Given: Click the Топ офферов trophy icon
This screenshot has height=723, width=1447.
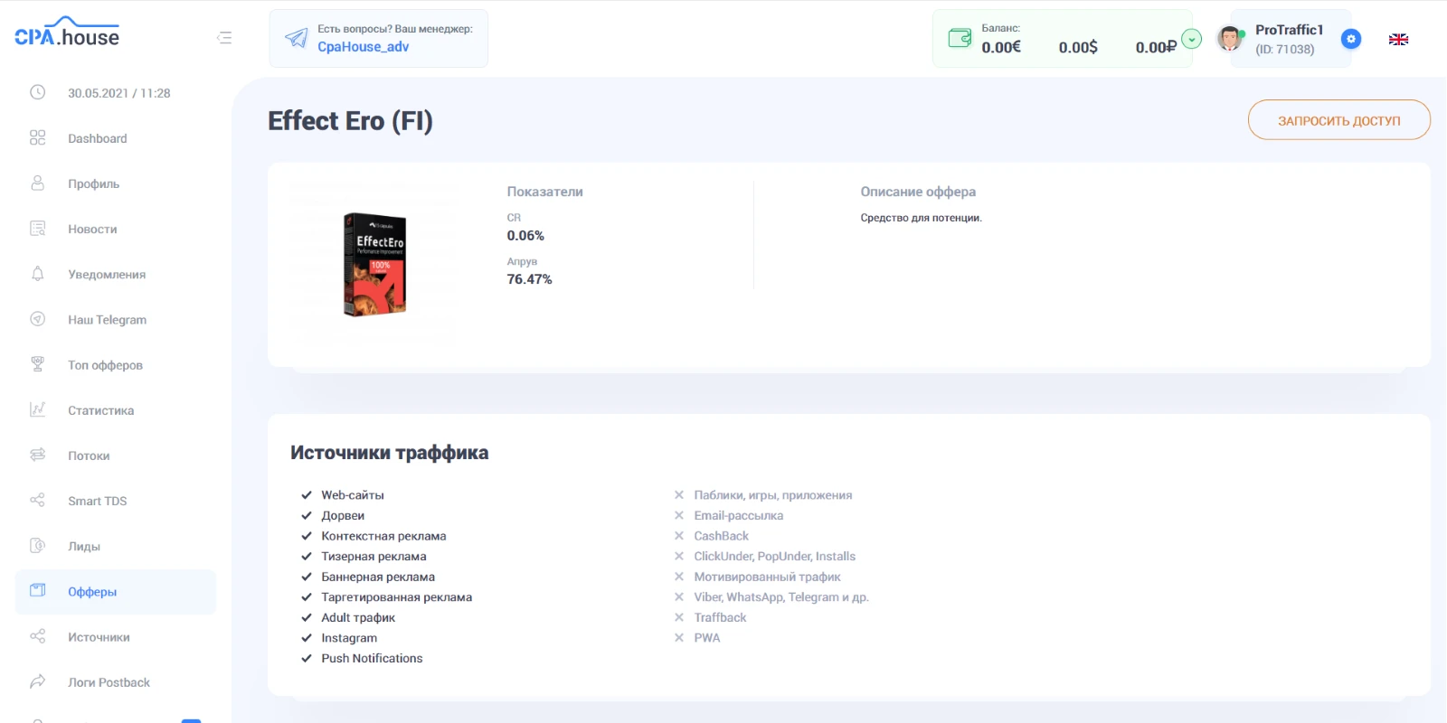Looking at the screenshot, I should click(x=37, y=363).
